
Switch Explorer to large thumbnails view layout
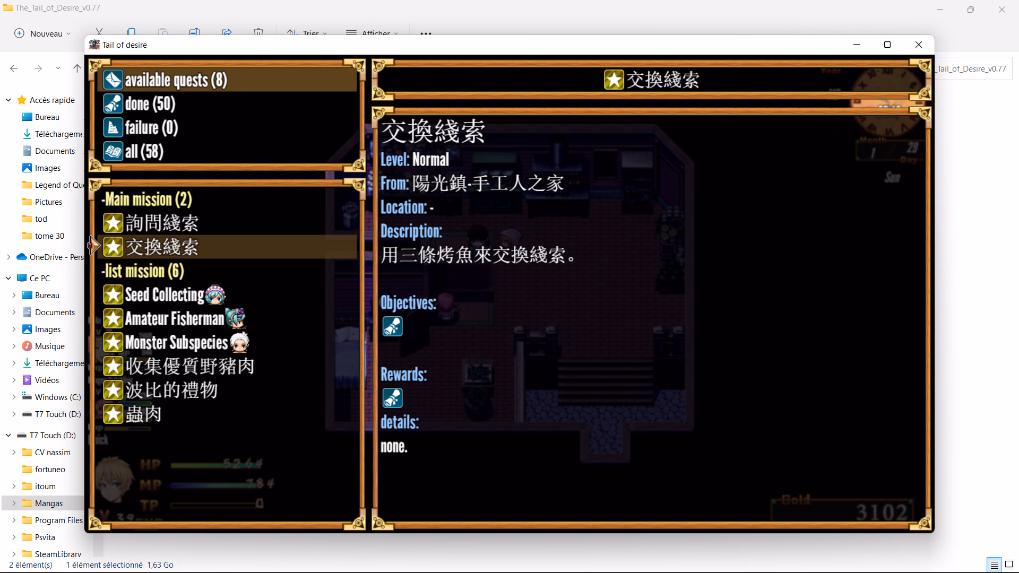click(1009, 565)
